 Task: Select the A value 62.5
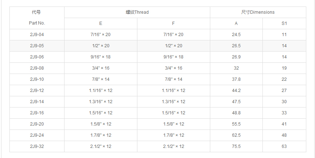pos(236,135)
